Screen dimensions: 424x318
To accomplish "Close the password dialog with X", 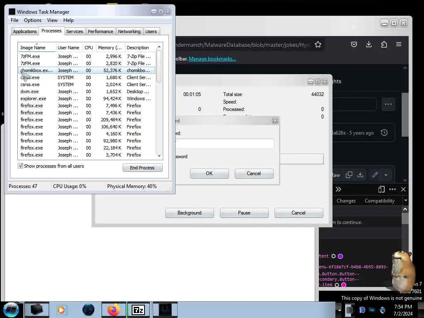I will 275,120.
